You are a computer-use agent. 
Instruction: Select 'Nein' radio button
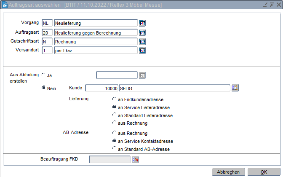click(x=43, y=88)
